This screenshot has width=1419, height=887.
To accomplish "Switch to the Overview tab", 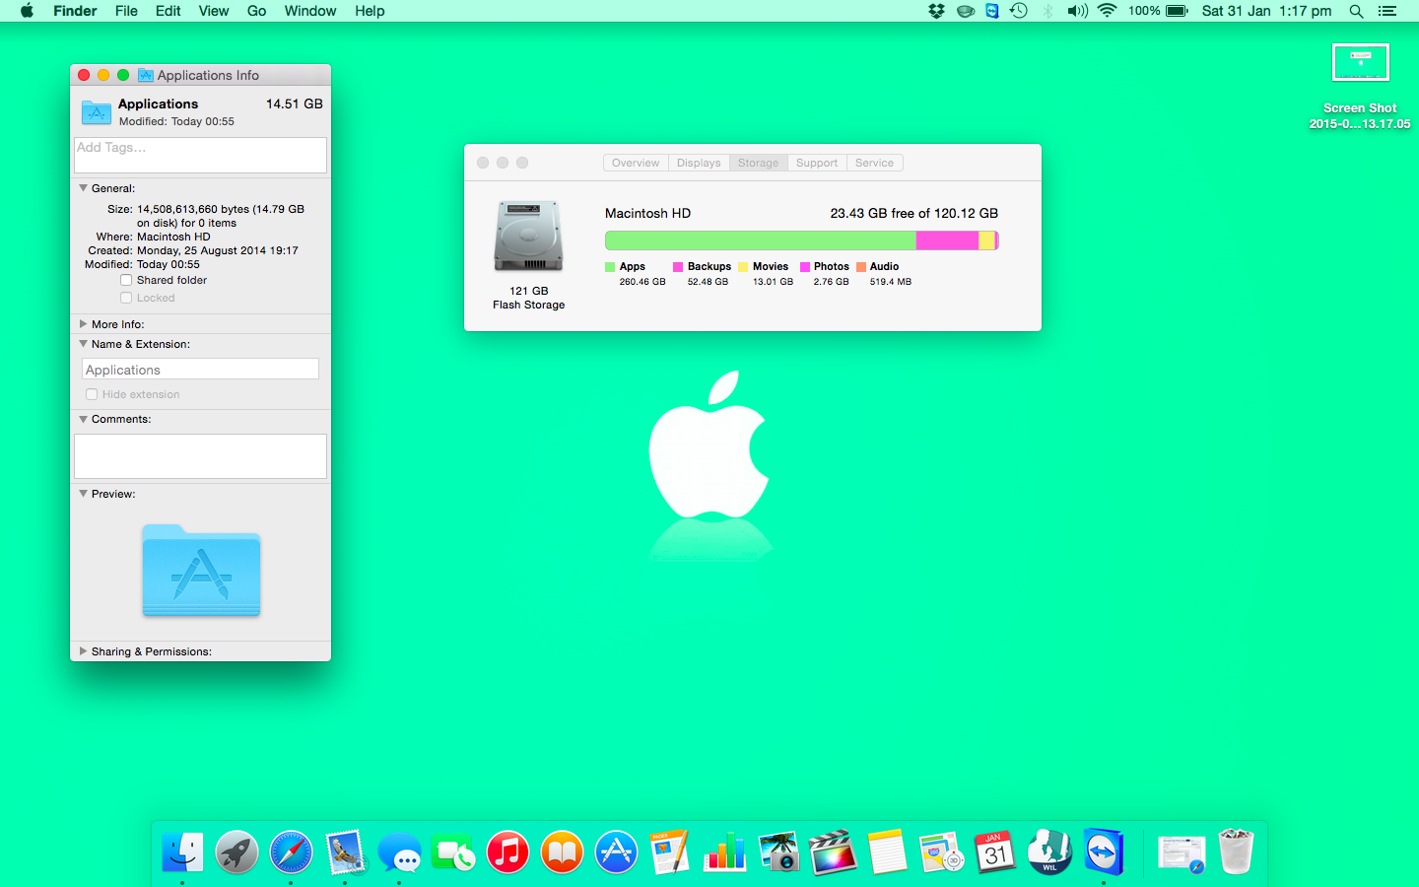I will point(636,163).
